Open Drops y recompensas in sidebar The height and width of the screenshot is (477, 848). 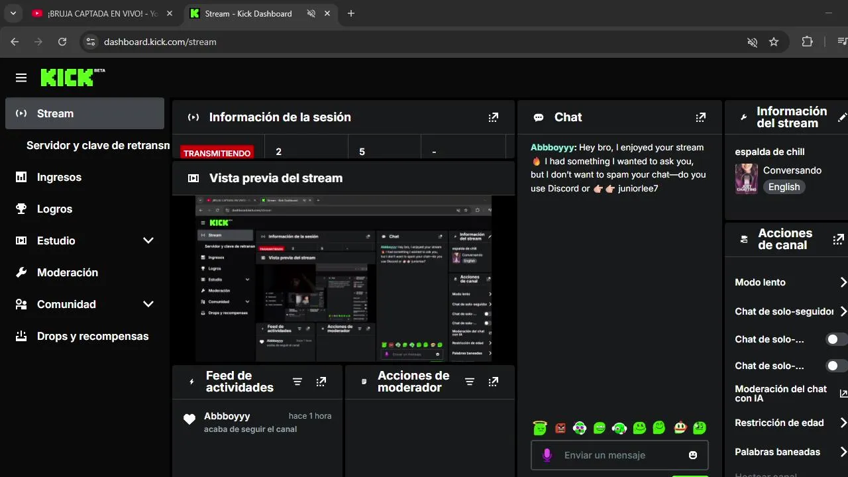[x=85, y=336]
